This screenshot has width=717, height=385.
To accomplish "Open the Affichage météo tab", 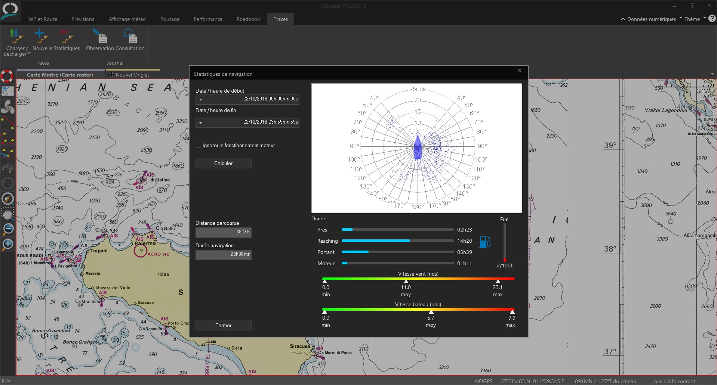I will pyautogui.click(x=127, y=19).
